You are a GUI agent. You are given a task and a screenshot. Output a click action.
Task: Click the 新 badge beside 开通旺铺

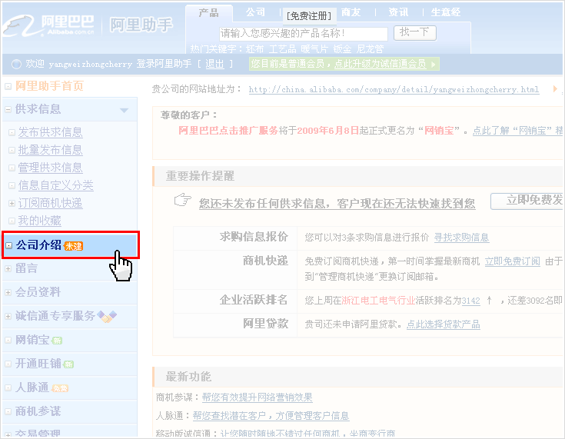68,364
